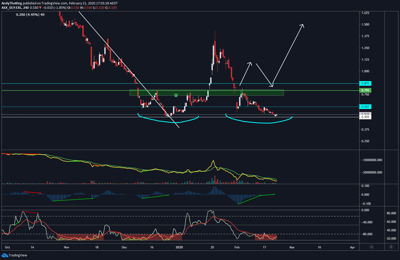Click the 1.125 price axis value

pos(365,60)
